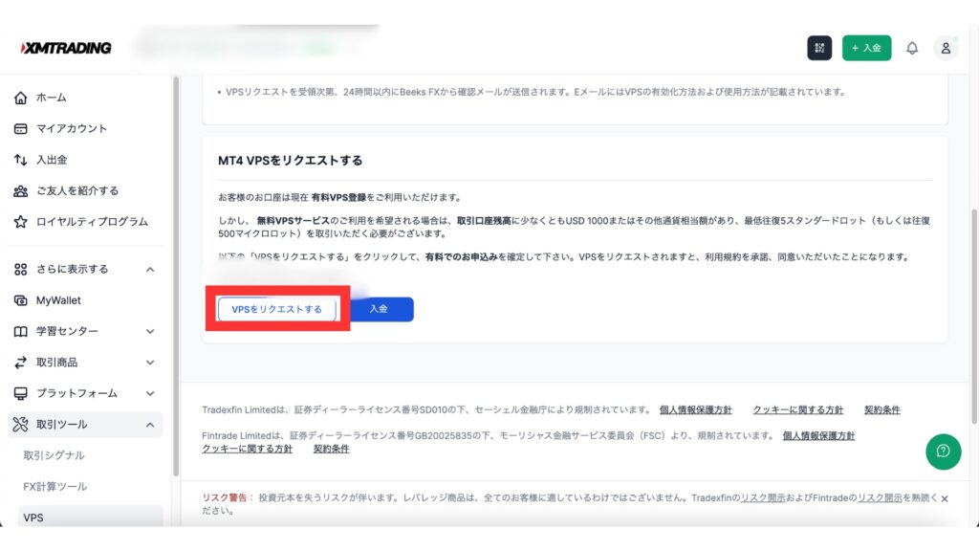Open ご友人を紹介する page
This screenshot has height=551, width=979.
[x=77, y=190]
